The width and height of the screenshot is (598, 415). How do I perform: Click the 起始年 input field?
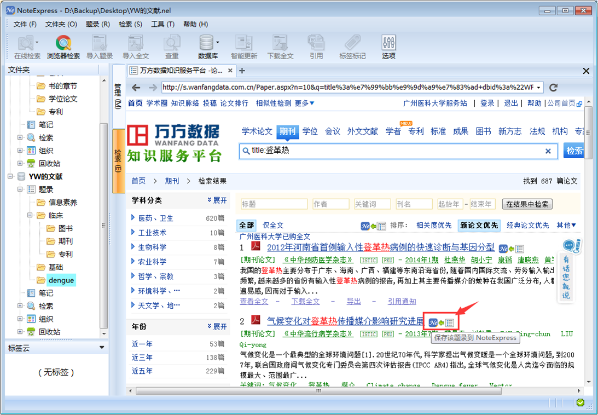(450, 204)
